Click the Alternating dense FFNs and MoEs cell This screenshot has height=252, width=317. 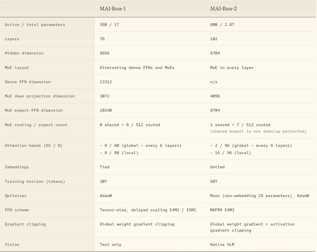tap(137, 68)
